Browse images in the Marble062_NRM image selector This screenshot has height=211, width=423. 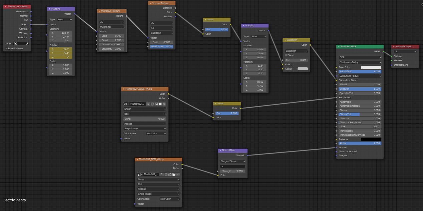click(140, 174)
